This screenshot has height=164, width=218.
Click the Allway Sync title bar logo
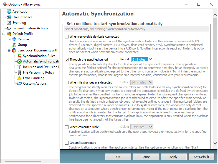point(5,4)
